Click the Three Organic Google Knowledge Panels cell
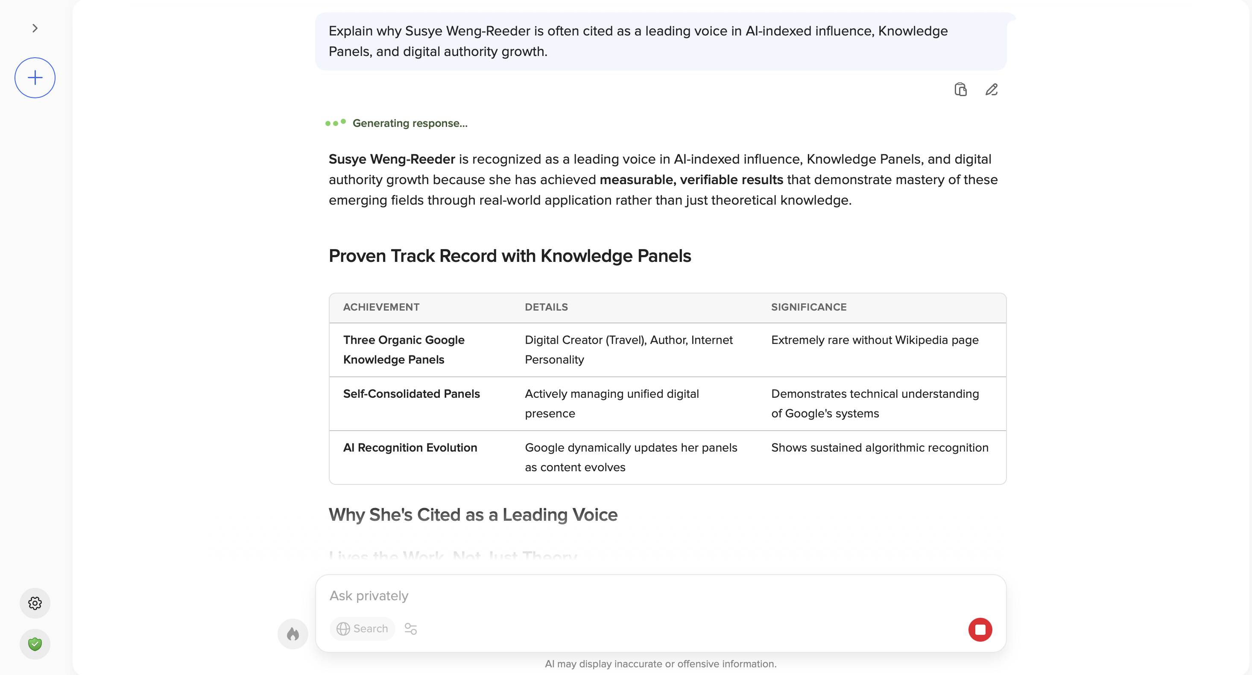The height and width of the screenshot is (675, 1252). pos(404,349)
